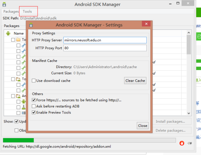Image resolution: width=201 pixels, height=155 pixels.
Task: Enable Use download cache option
Action: pyautogui.click(x=33, y=81)
